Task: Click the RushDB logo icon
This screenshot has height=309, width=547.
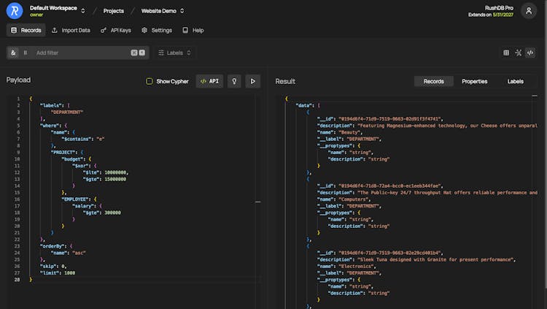Action: point(14,11)
